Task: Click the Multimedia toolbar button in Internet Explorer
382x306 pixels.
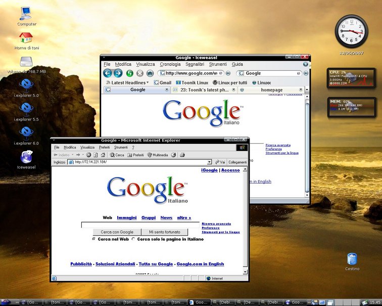Action: tap(158, 155)
